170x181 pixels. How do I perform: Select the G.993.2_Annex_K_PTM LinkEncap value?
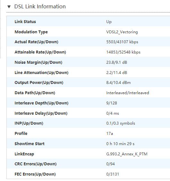point(127,154)
